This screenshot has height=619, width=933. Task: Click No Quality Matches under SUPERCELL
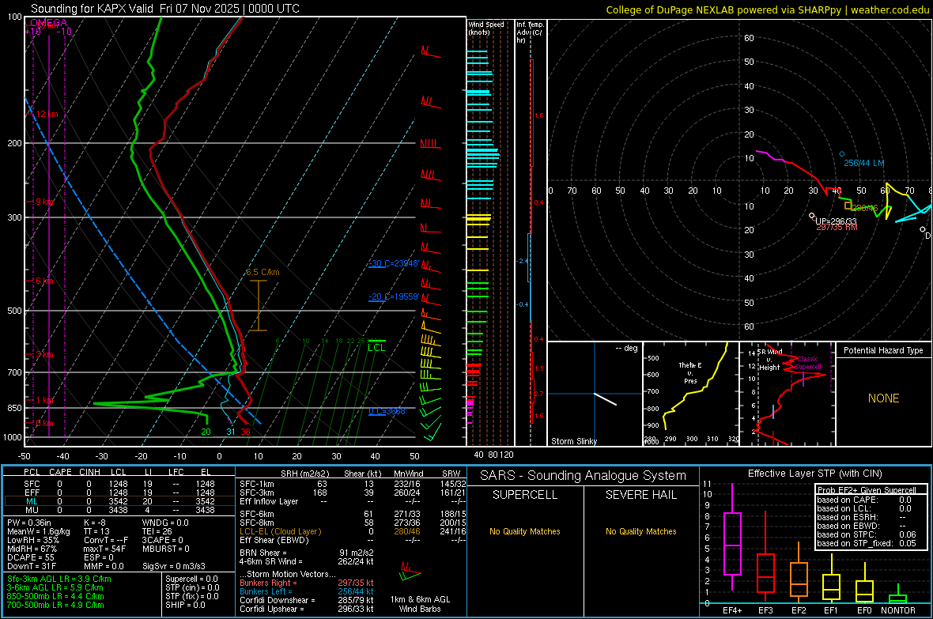(x=525, y=531)
